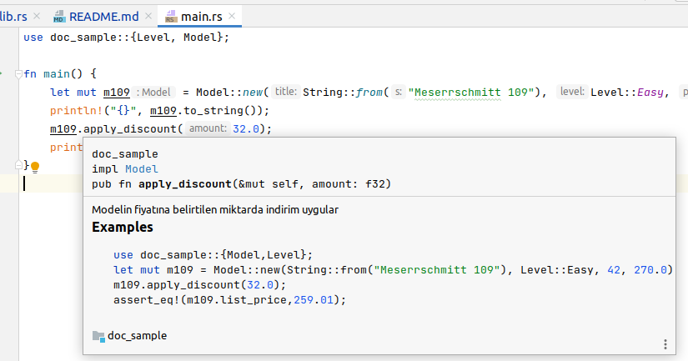Collapse the fn main block fold marker
The width and height of the screenshot is (688, 361).
[x=19, y=73]
